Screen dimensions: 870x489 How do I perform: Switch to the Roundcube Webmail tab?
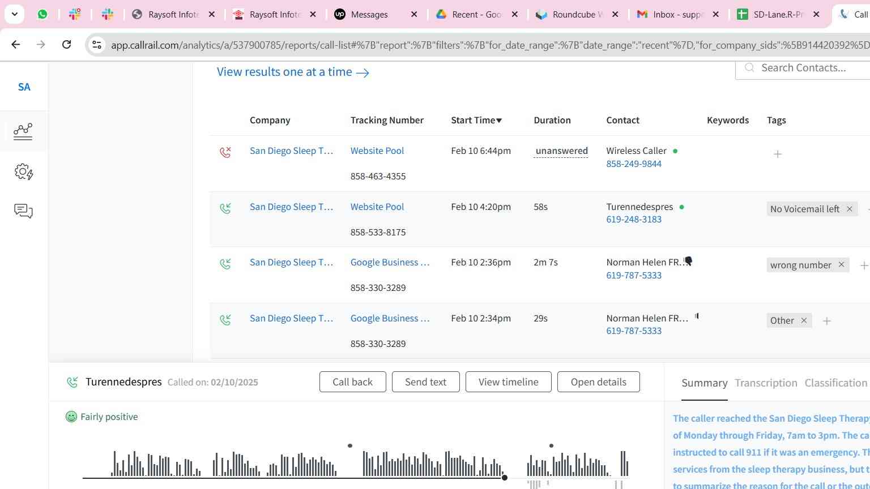pos(571,14)
